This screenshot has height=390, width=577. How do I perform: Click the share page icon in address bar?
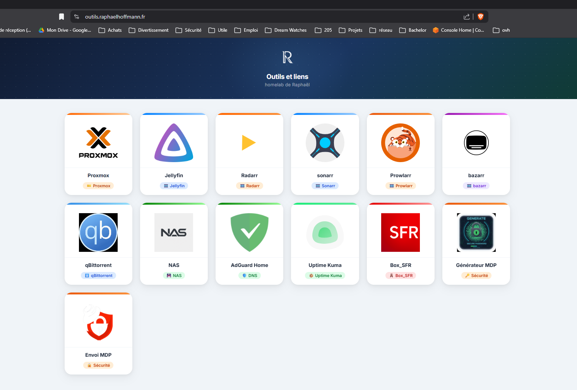point(467,17)
